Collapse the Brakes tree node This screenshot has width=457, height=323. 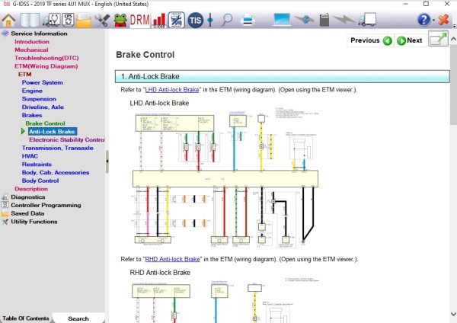(x=32, y=115)
